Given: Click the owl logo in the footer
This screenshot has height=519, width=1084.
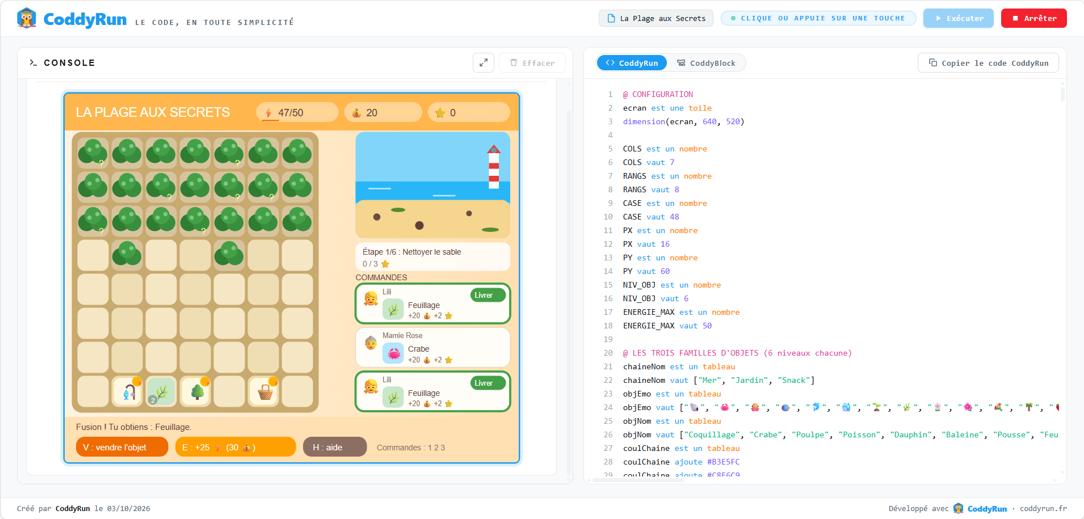Looking at the screenshot, I should click(x=959, y=508).
